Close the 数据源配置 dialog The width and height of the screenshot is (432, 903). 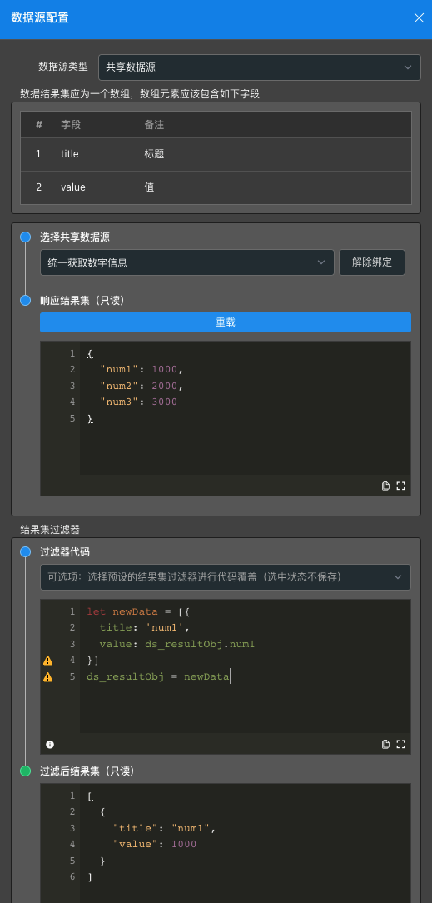(419, 17)
